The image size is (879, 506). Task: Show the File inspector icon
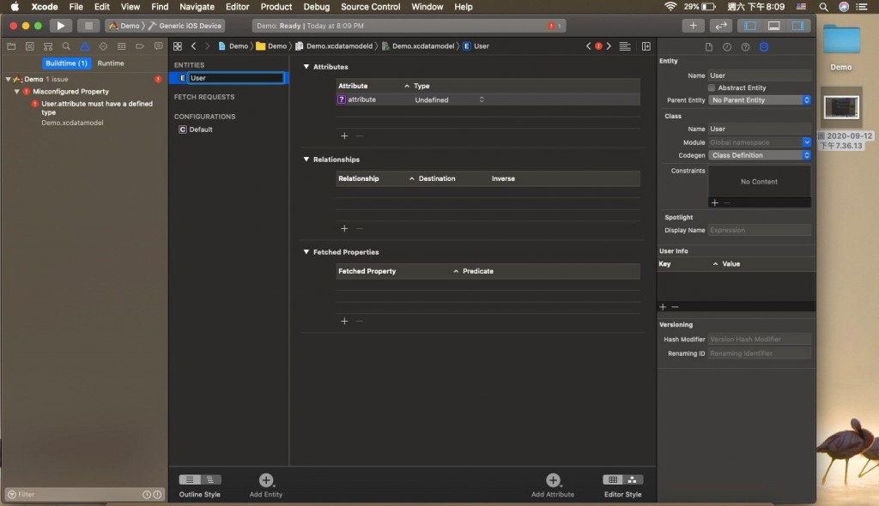708,47
